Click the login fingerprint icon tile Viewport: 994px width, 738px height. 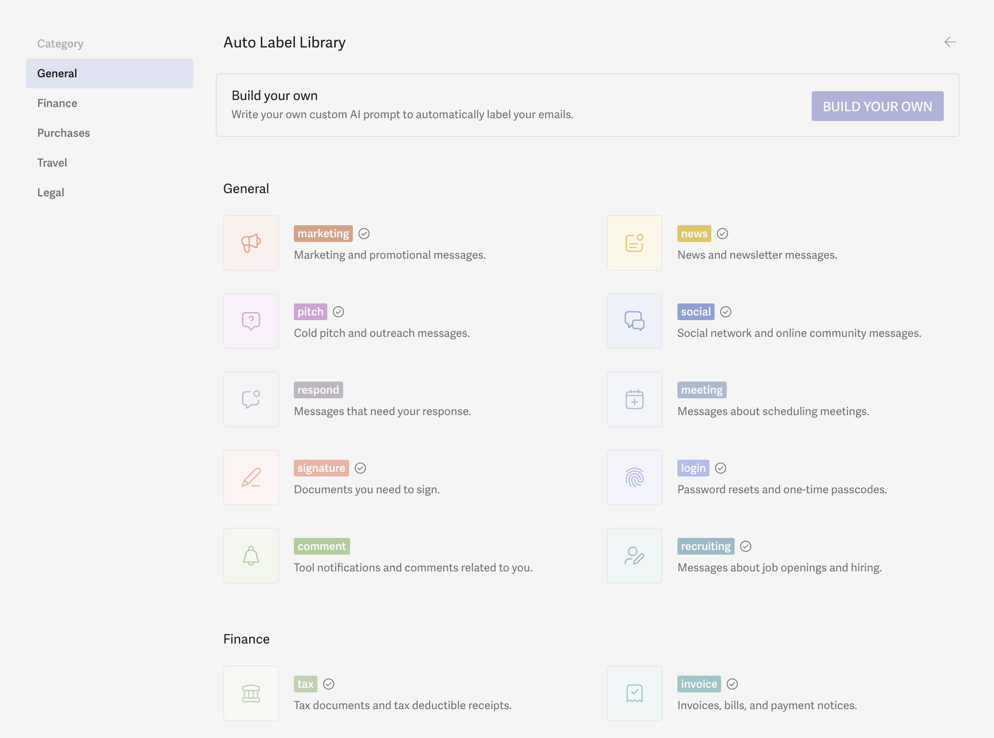[x=634, y=477]
